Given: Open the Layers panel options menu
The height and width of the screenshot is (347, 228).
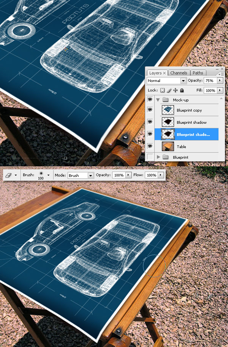Looking at the screenshot, I should tap(220, 74).
